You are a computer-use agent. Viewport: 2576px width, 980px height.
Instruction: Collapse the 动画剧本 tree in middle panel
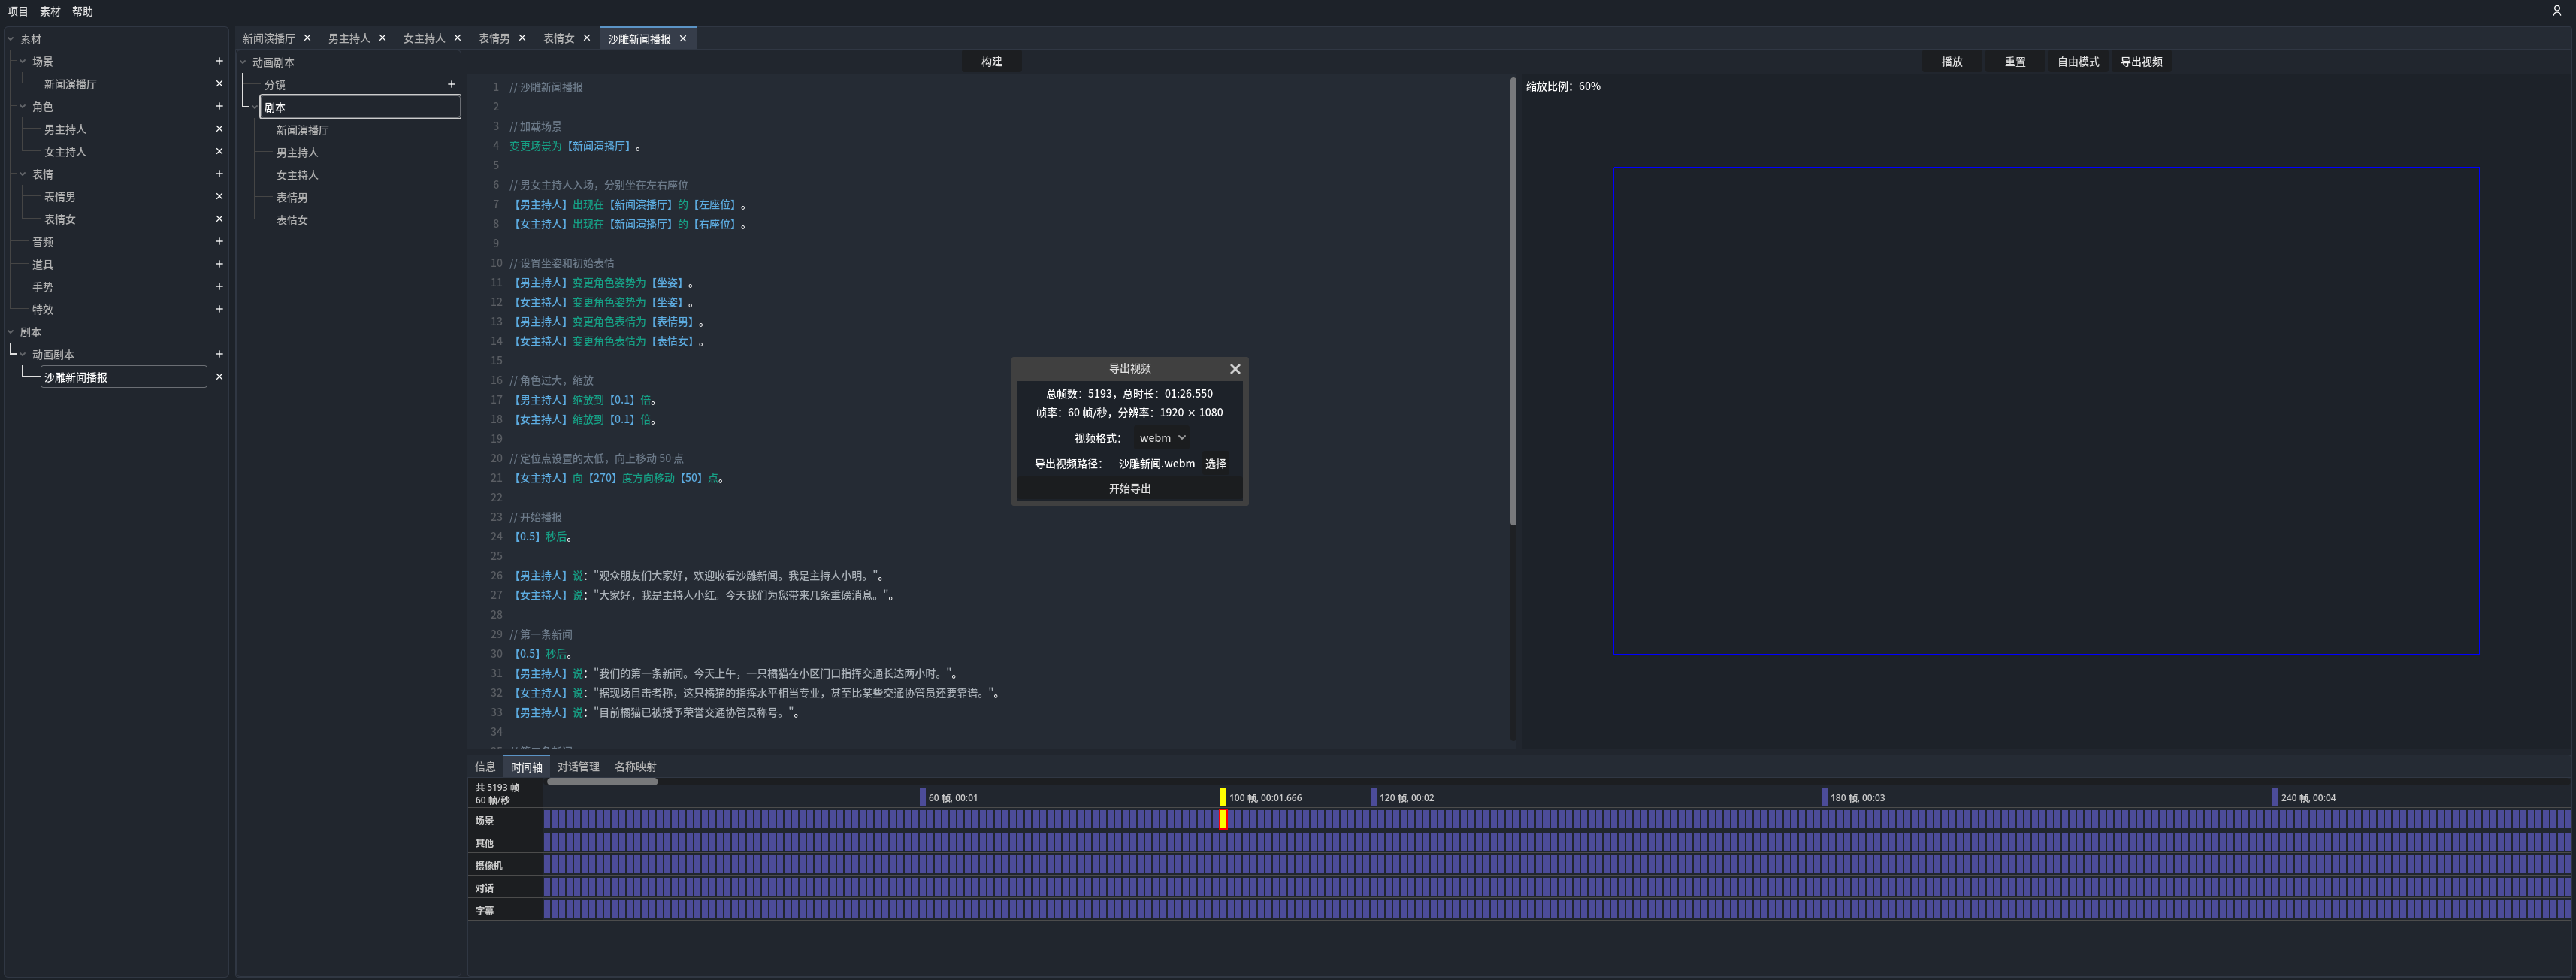click(x=243, y=62)
